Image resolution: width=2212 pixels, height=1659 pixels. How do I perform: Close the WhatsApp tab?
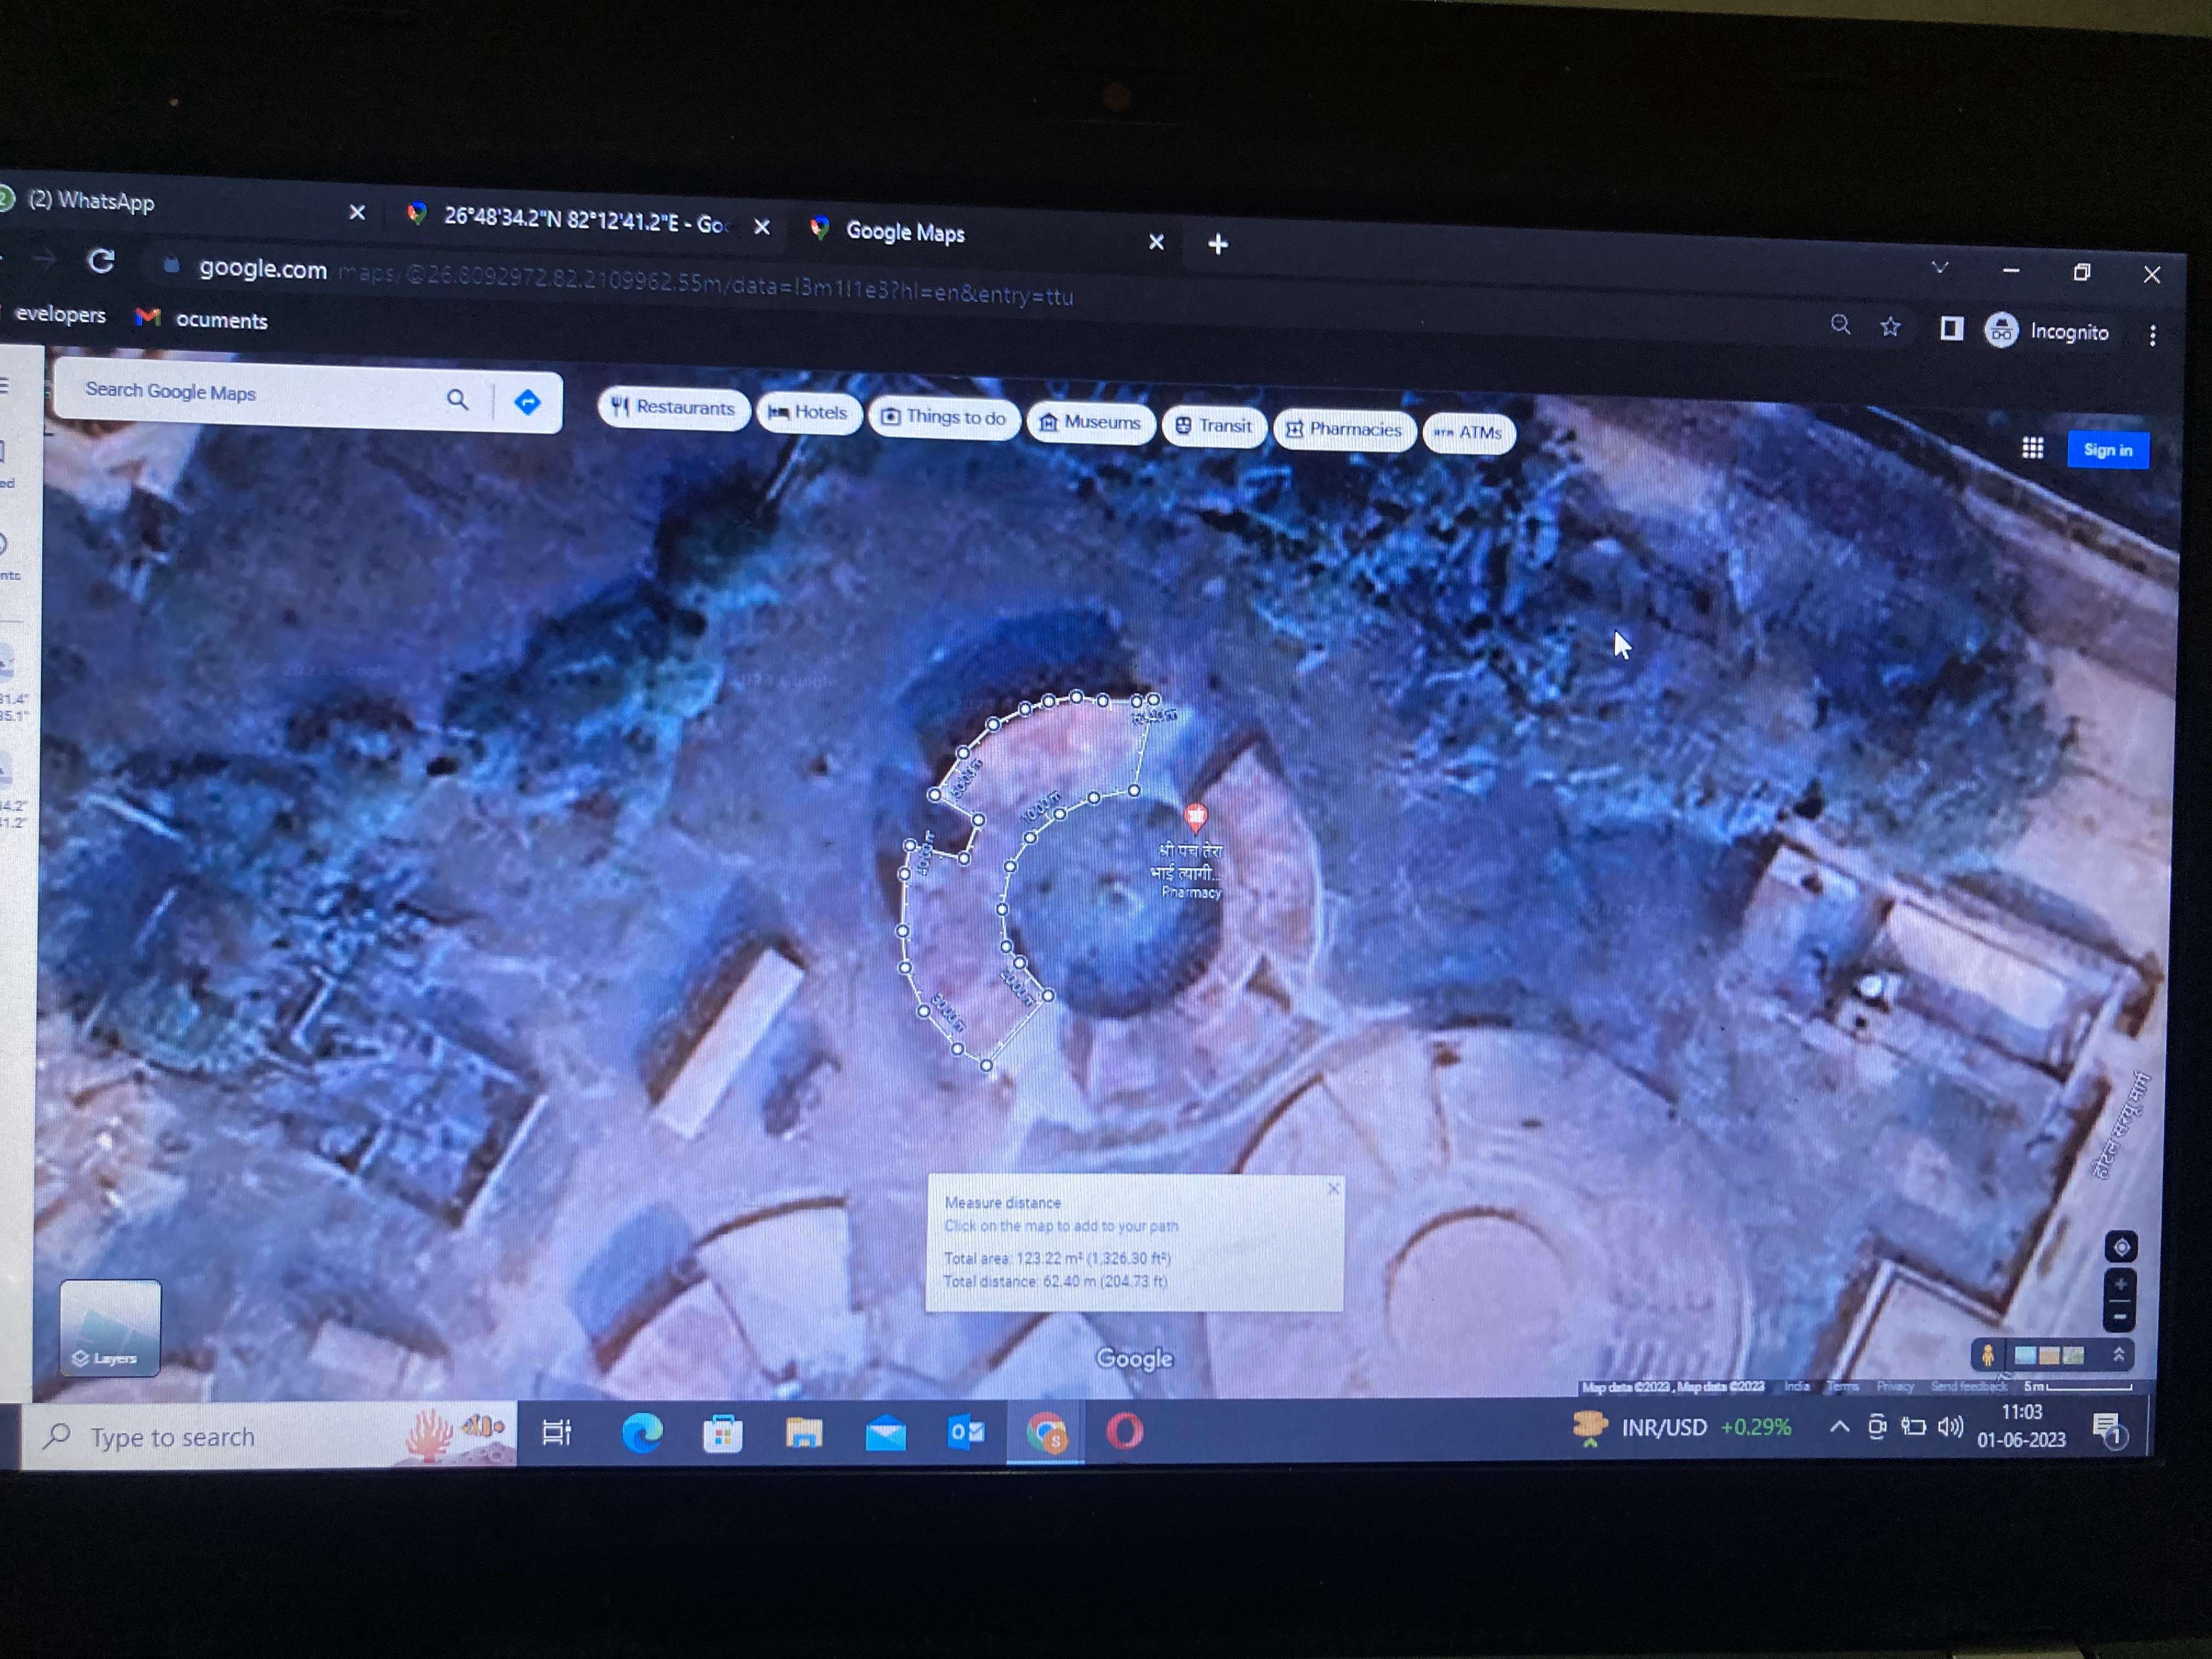coord(357,212)
